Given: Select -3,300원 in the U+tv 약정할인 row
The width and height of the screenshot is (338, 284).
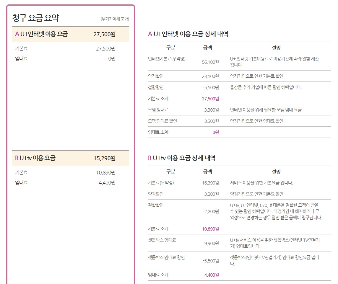Looking at the screenshot, I should click(211, 194).
